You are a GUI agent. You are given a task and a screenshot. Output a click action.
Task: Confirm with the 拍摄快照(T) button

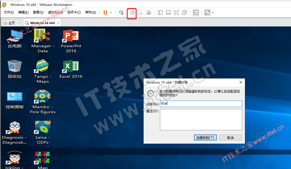pyautogui.click(x=205, y=137)
